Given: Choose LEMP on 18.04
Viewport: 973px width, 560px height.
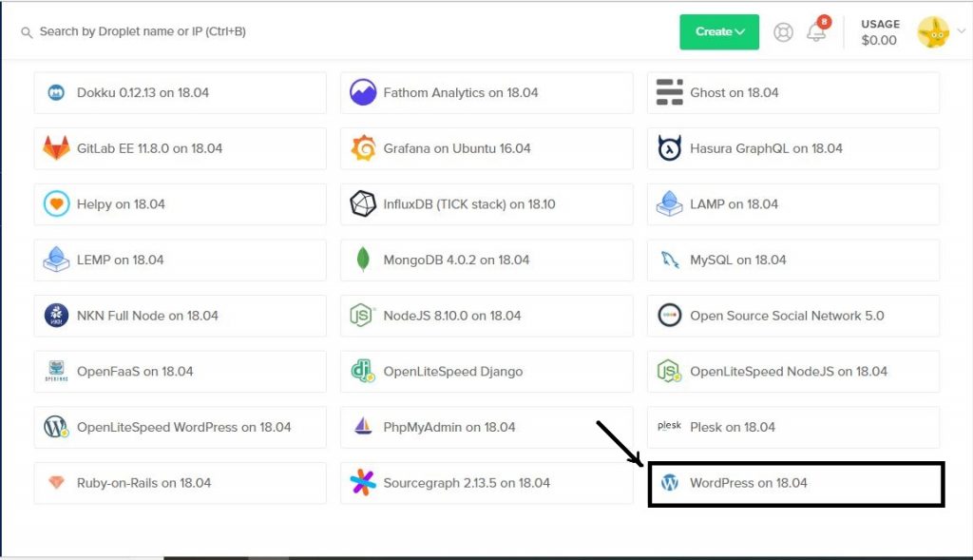Looking at the screenshot, I should 180,261.
